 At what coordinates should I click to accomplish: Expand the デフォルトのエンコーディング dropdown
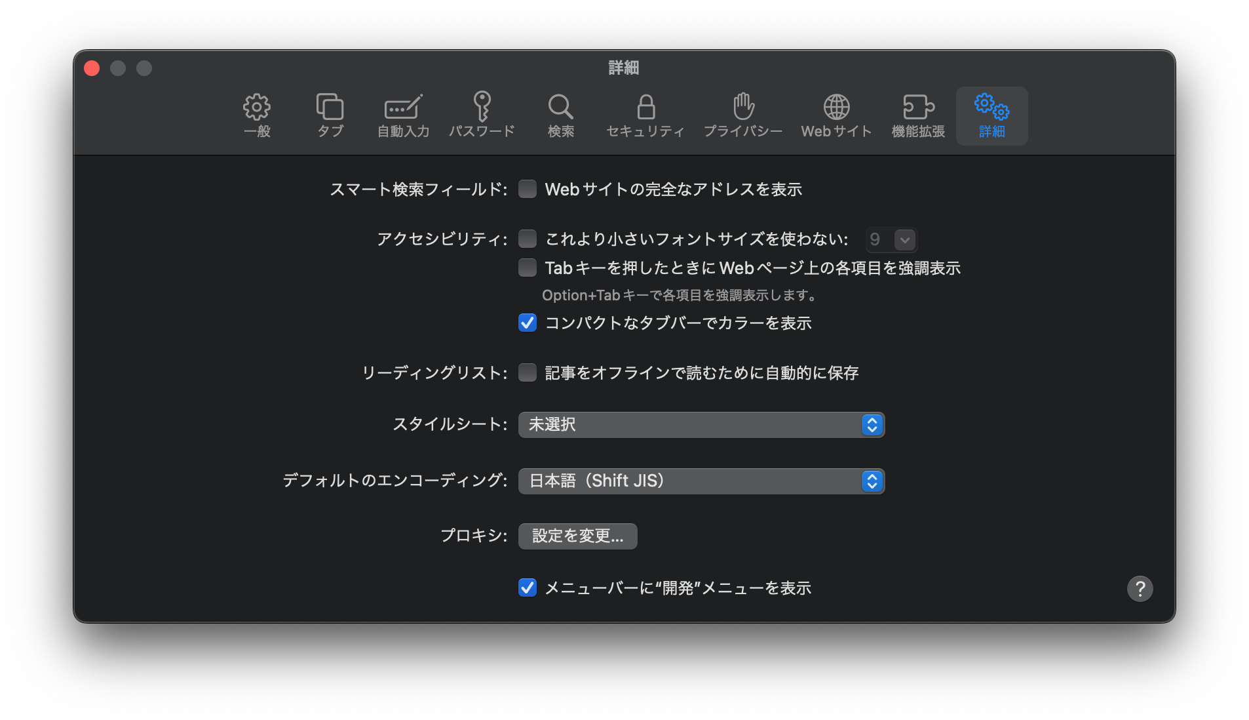click(701, 481)
